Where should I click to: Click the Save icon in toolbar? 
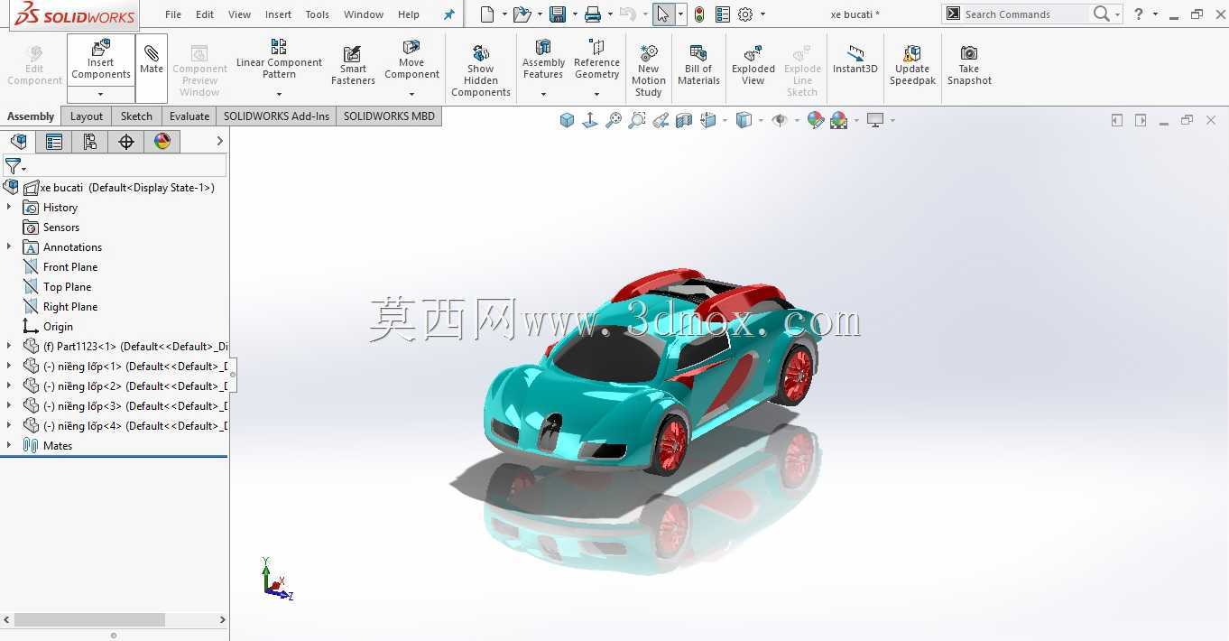point(558,14)
